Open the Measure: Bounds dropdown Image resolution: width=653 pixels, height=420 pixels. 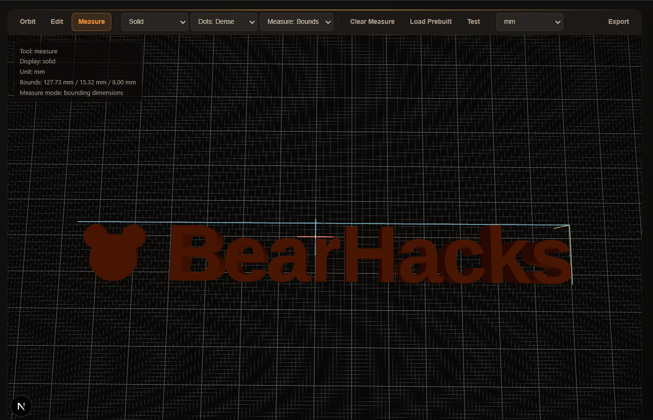point(297,22)
